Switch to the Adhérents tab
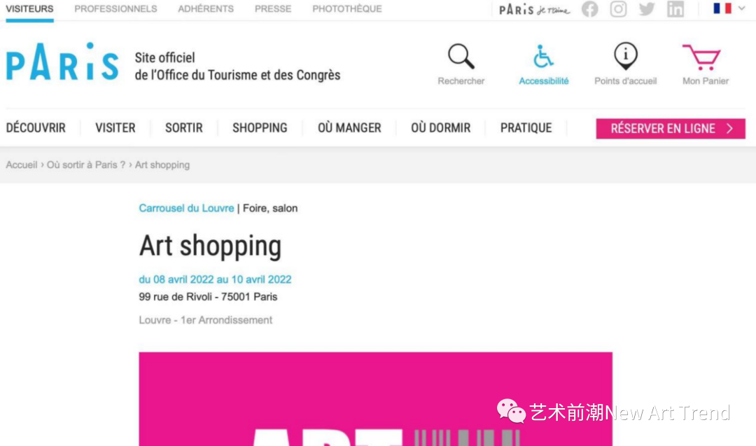 [x=206, y=9]
